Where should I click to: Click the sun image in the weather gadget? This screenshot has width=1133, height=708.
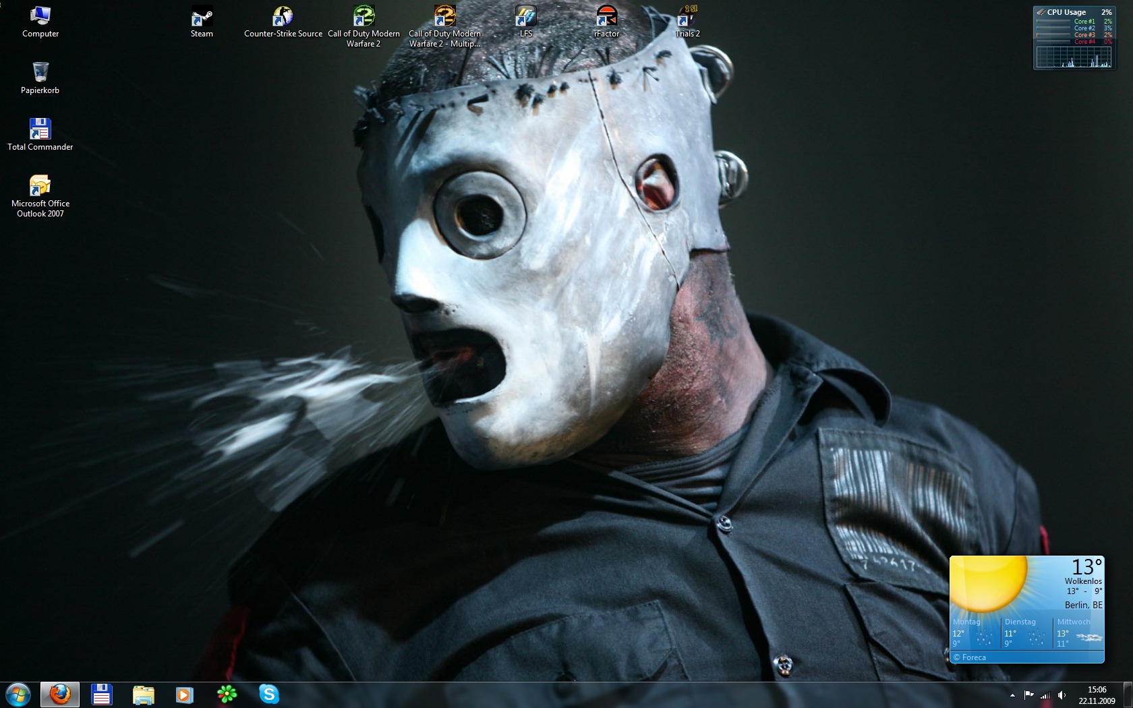[989, 583]
